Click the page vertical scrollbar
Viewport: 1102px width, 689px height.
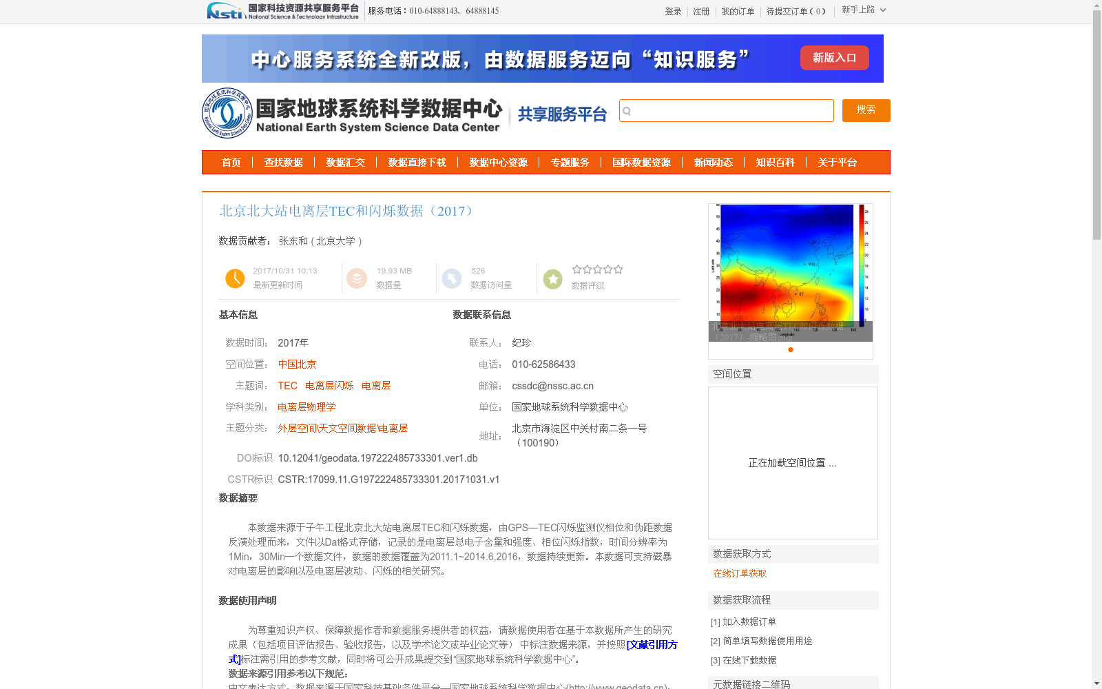click(x=1096, y=124)
